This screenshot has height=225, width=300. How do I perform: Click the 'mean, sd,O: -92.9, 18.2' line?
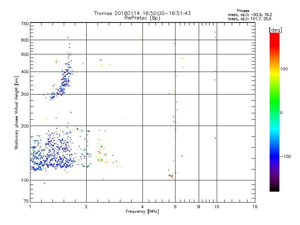pyautogui.click(x=250, y=15)
